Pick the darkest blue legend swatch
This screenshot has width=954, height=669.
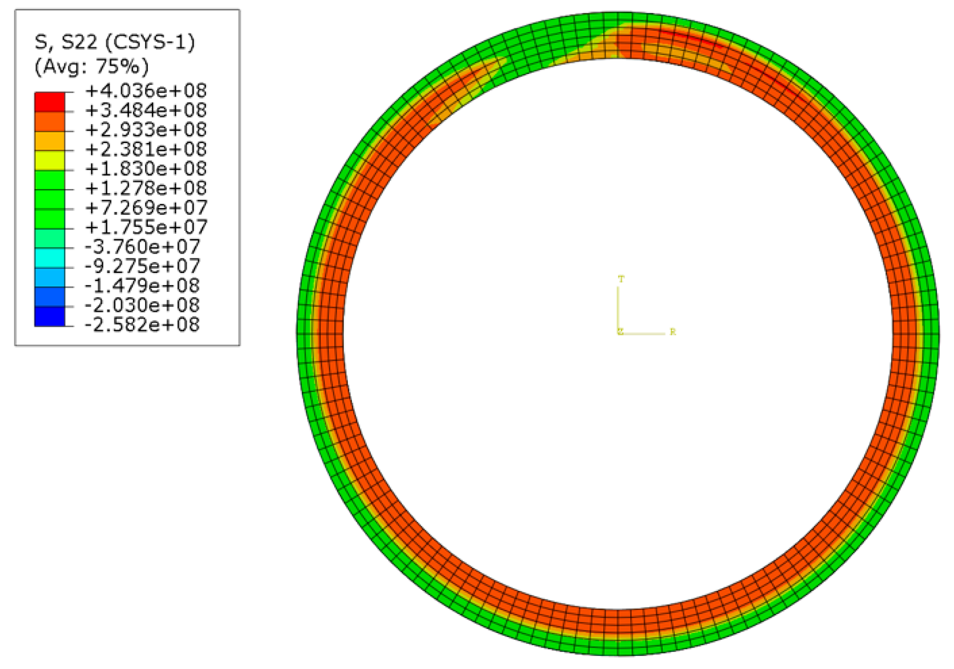(49, 316)
